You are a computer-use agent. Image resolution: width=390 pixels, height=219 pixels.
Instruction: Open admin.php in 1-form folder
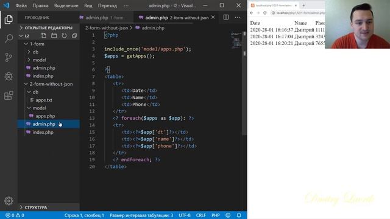point(44,68)
